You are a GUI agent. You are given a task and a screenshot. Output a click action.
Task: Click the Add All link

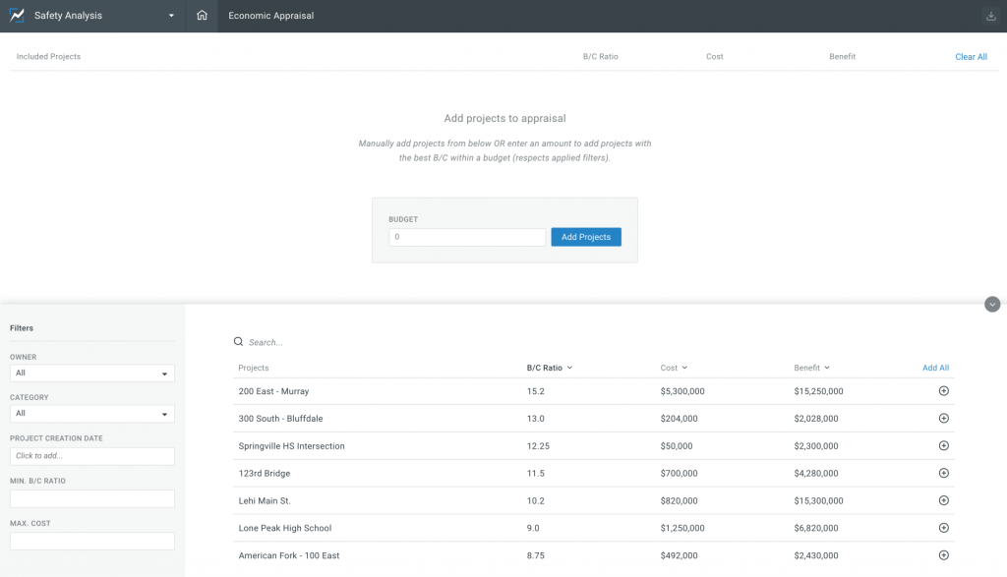(x=935, y=368)
